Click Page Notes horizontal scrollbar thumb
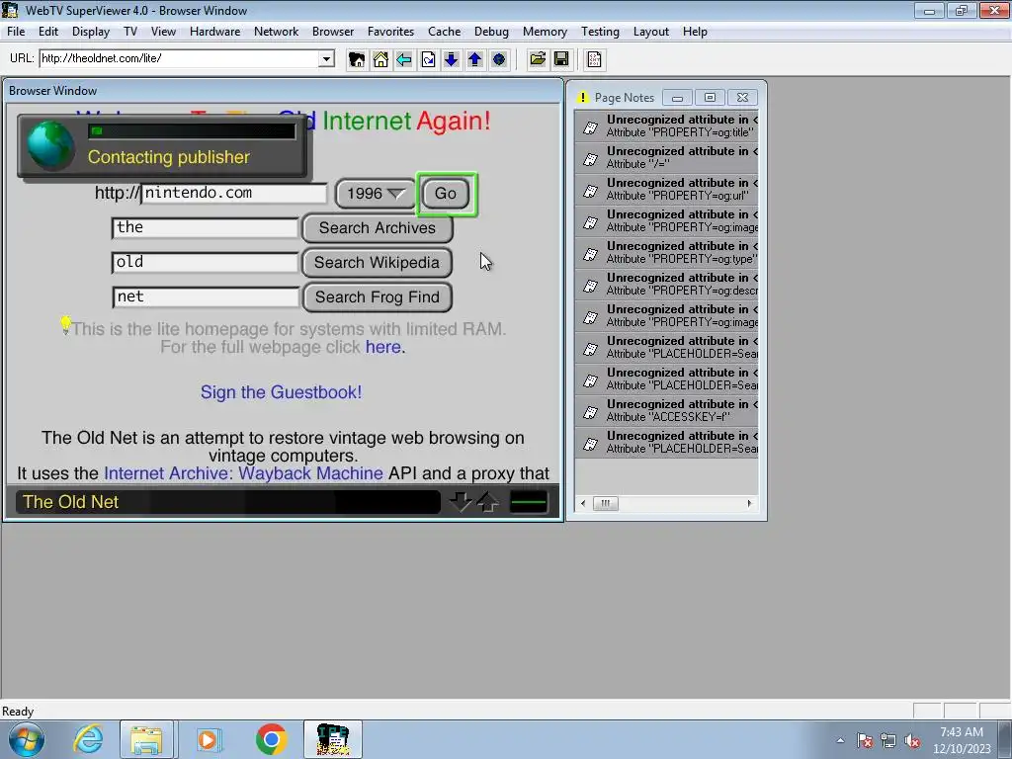1012x759 pixels. tap(606, 503)
